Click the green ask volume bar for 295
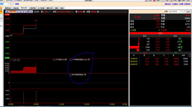This screenshot has width=192, height=107. point(182,47)
